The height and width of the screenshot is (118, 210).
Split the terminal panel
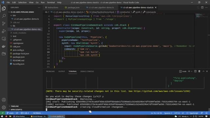(196, 71)
